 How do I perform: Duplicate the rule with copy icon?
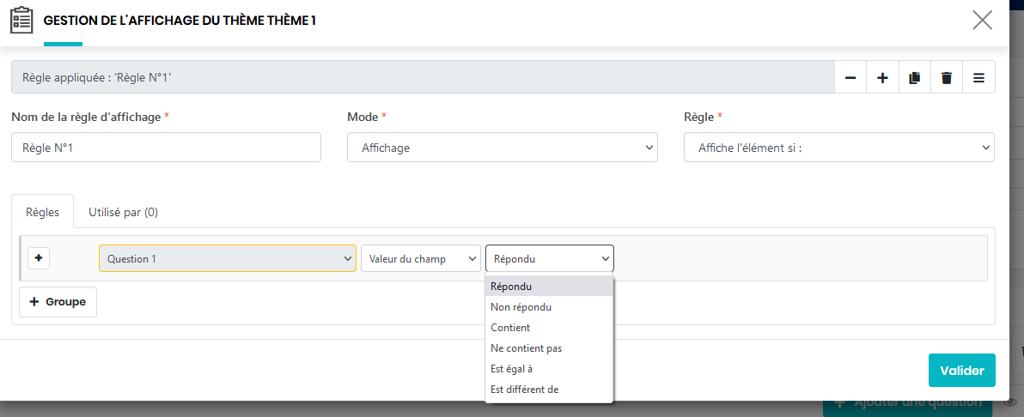point(914,78)
